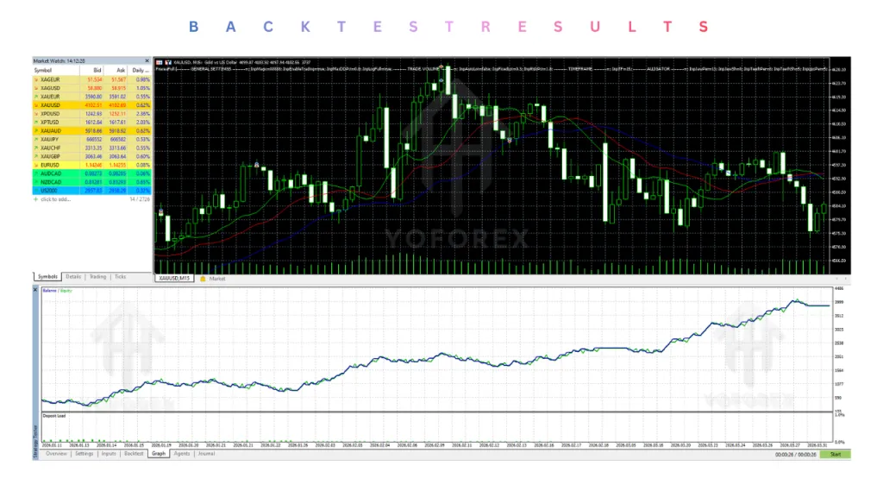This screenshot has width=883, height=497.
Task: Select the NZDCAD symbol row
Action: (91, 182)
